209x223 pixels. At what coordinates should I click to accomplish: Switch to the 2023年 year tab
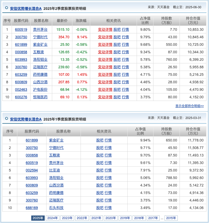point(67,218)
